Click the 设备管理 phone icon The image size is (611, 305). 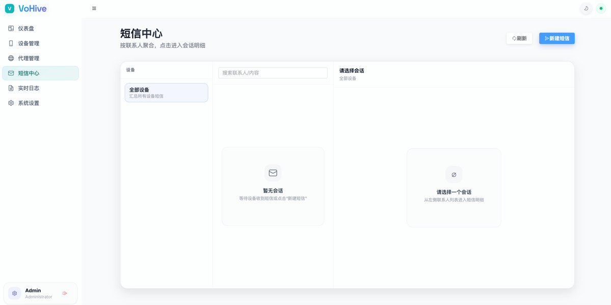coord(11,43)
